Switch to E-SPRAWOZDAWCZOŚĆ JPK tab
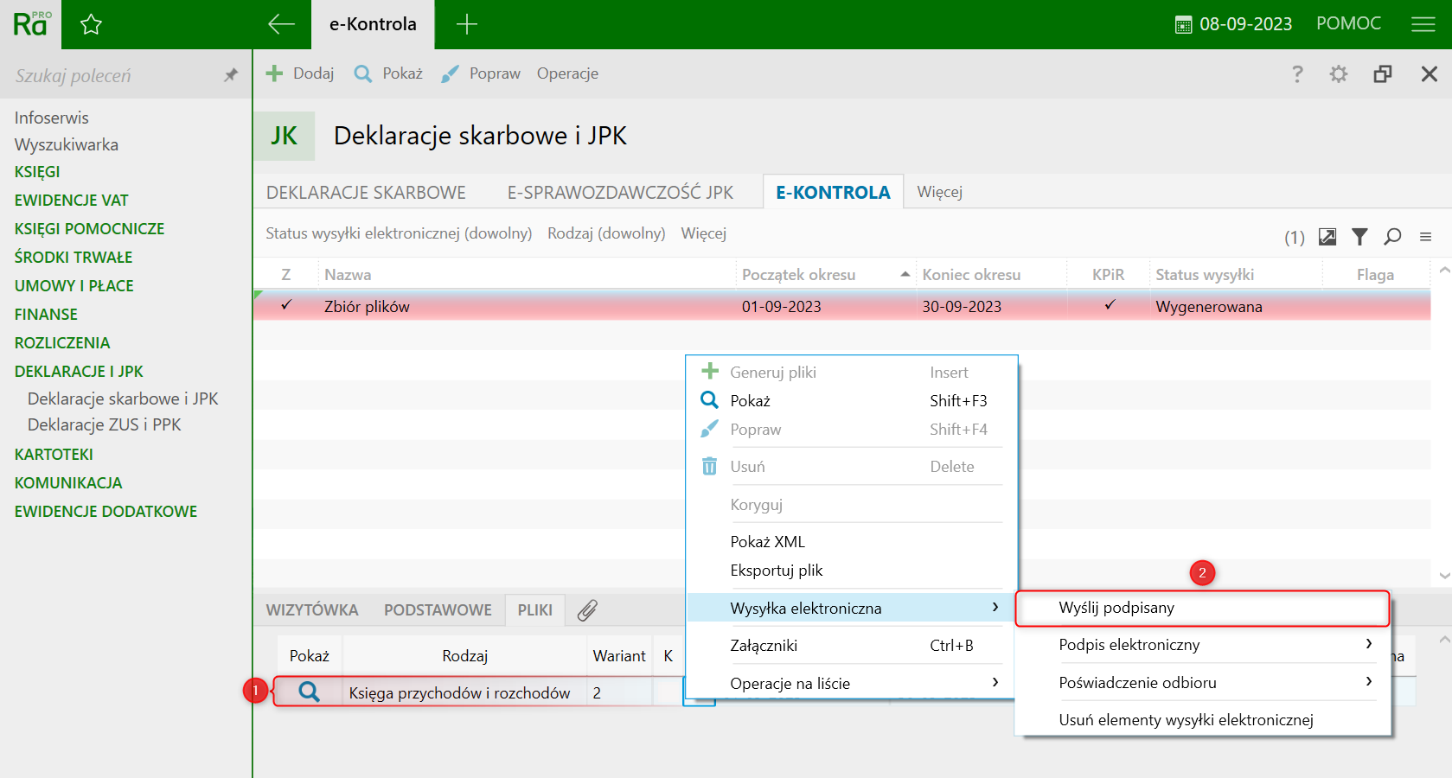The width and height of the screenshot is (1452, 778). (x=620, y=193)
